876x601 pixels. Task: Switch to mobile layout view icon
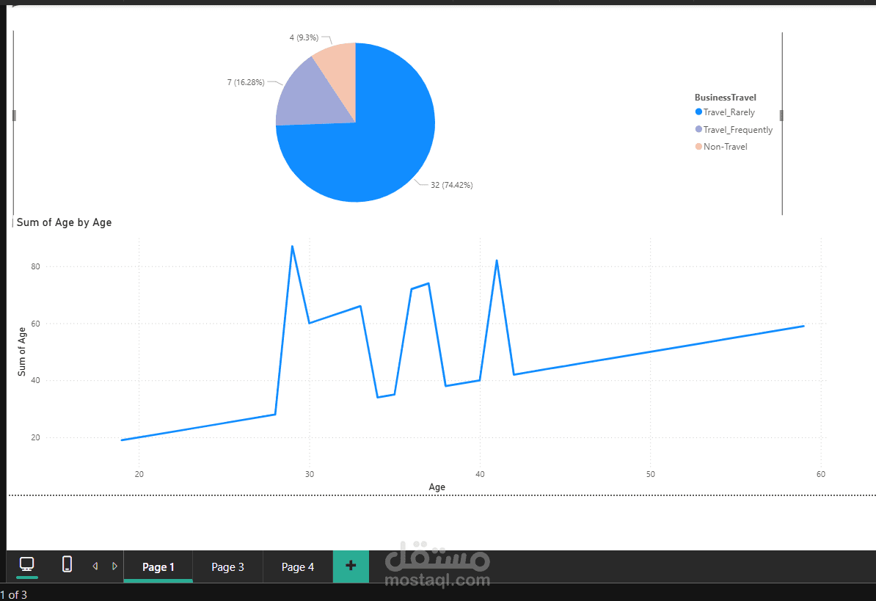tap(67, 564)
